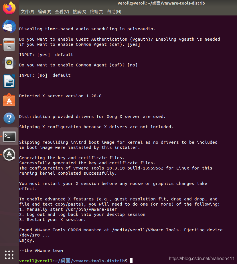Open the Help icon in dock

click(x=9, y=118)
